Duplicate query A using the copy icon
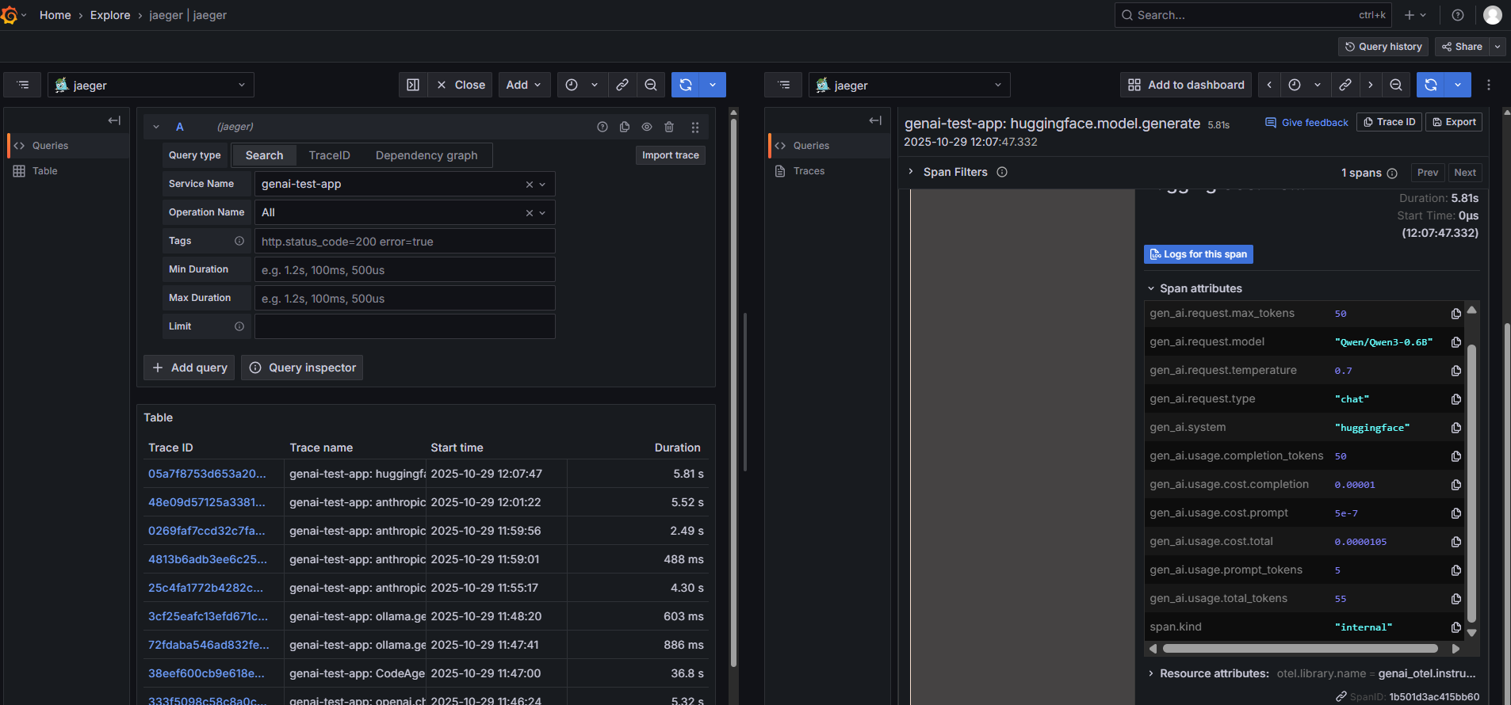 625,127
